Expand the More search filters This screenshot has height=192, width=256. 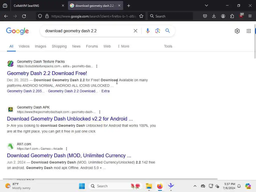(123, 46)
